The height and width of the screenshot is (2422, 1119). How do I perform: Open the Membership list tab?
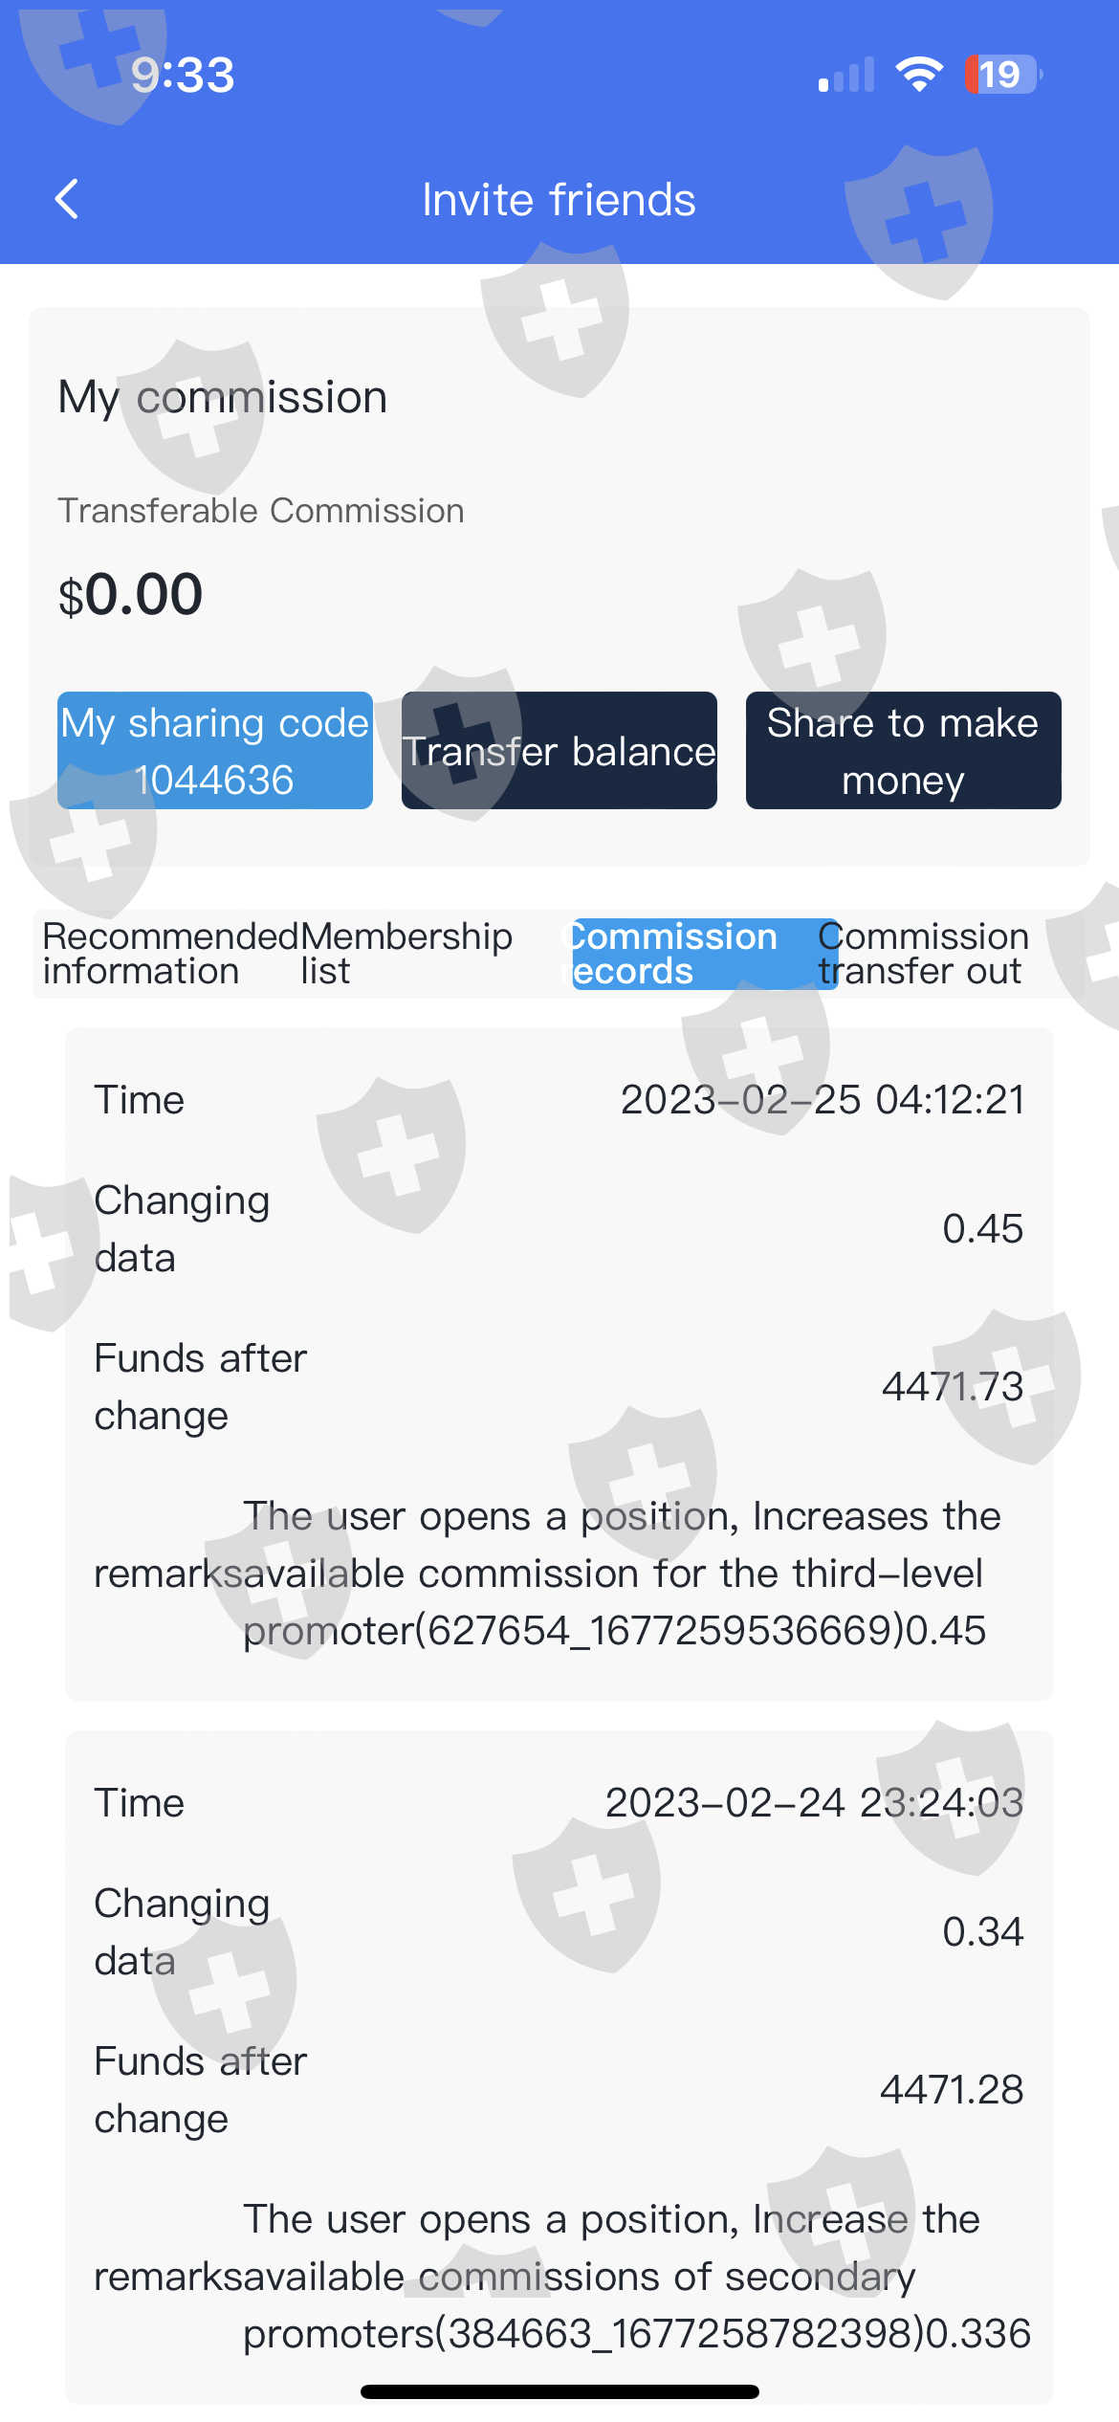click(406, 954)
